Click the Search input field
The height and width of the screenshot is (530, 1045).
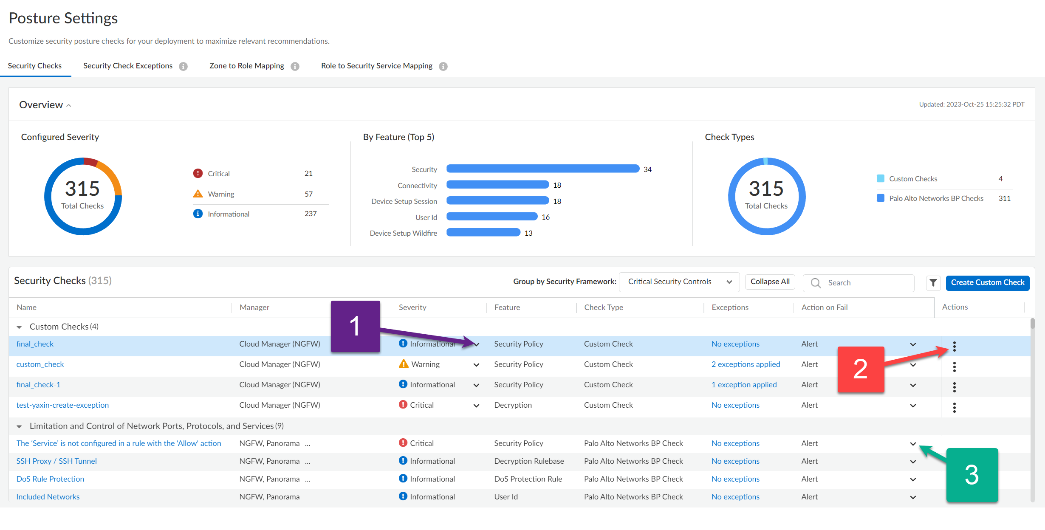[x=867, y=283]
